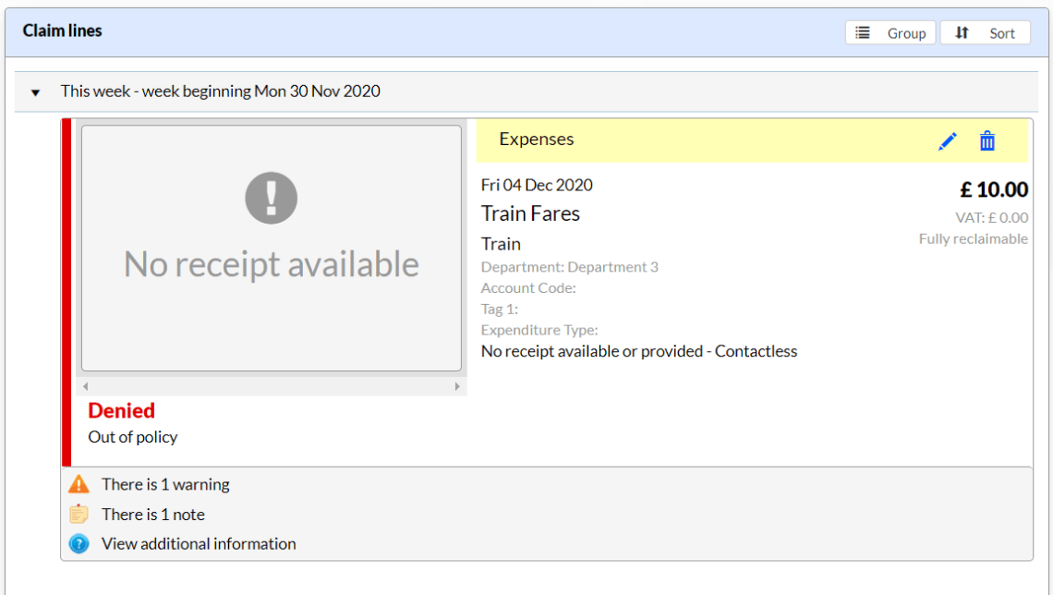This screenshot has width=1053, height=595.
Task: Click the 'Tag 1:' line
Action: tap(500, 309)
